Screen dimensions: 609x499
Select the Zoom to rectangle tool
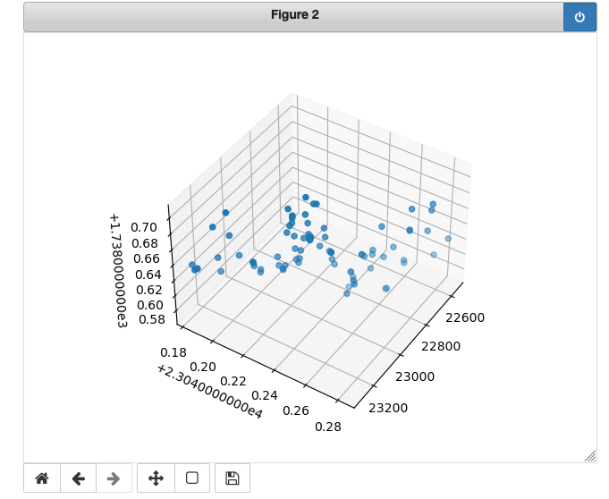[192, 478]
